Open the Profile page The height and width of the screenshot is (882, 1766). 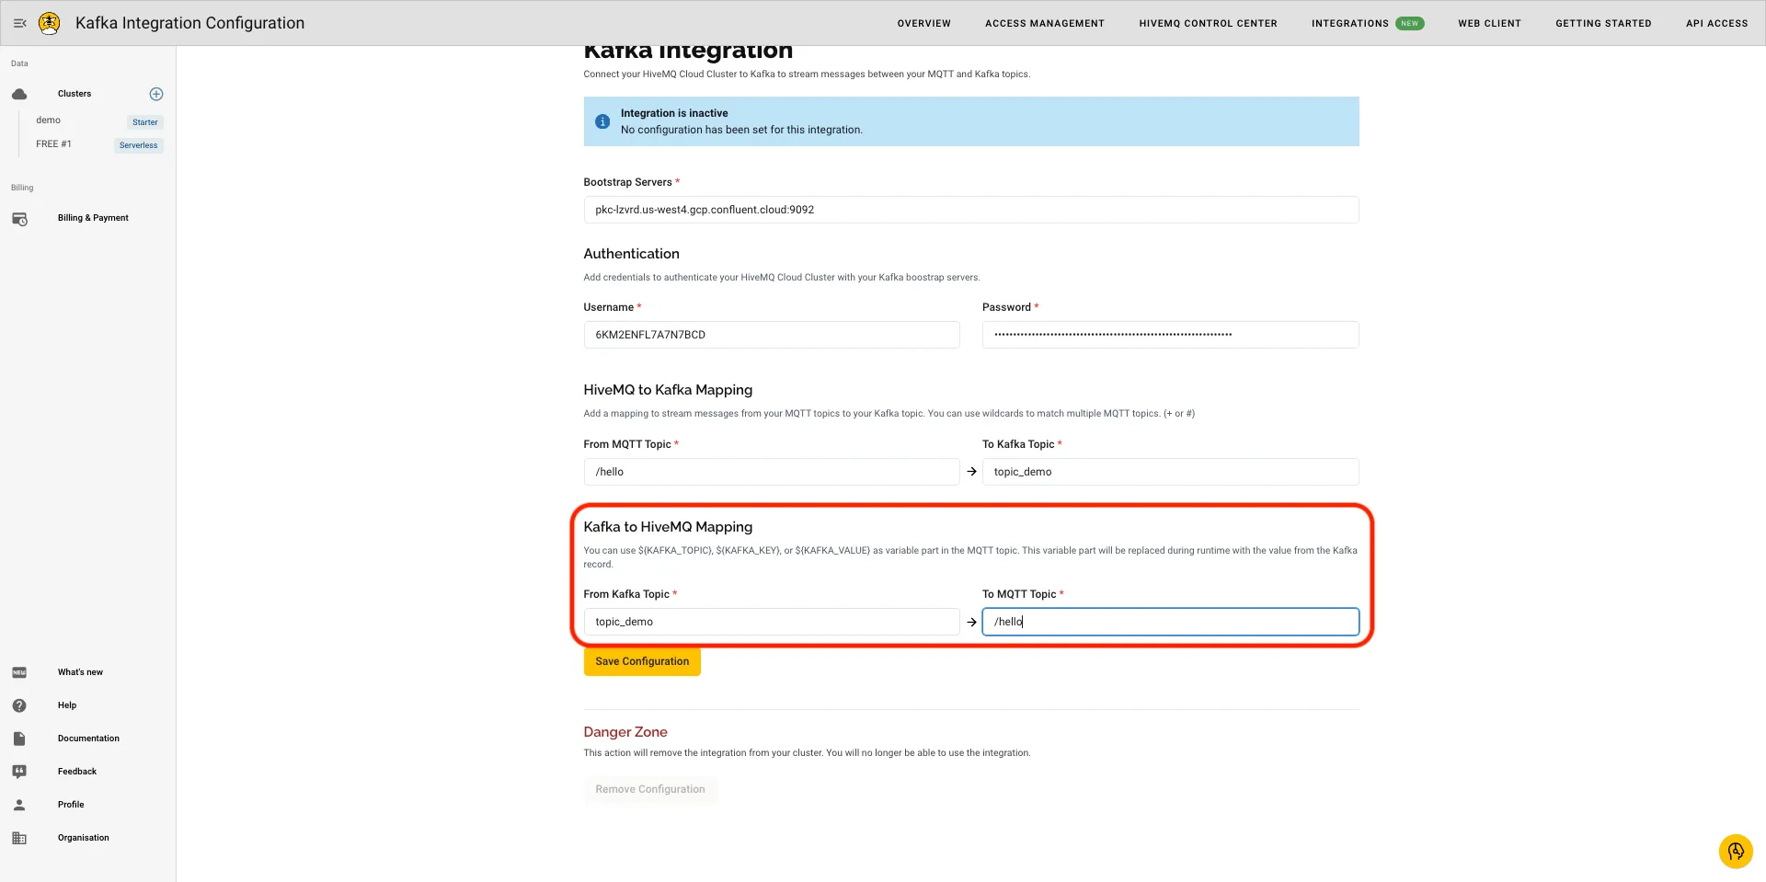click(x=71, y=805)
